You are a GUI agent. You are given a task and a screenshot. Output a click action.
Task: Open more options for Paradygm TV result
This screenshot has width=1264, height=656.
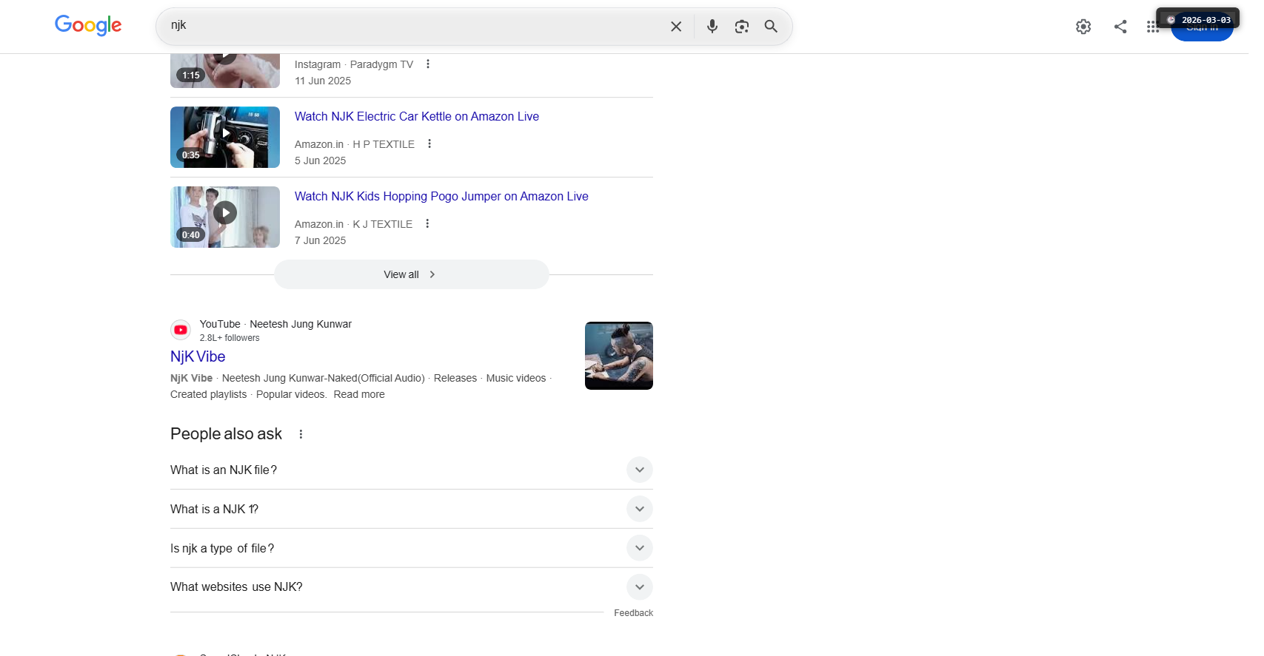coord(428,64)
